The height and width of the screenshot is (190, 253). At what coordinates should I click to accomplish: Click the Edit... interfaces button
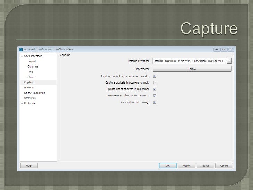(192, 69)
